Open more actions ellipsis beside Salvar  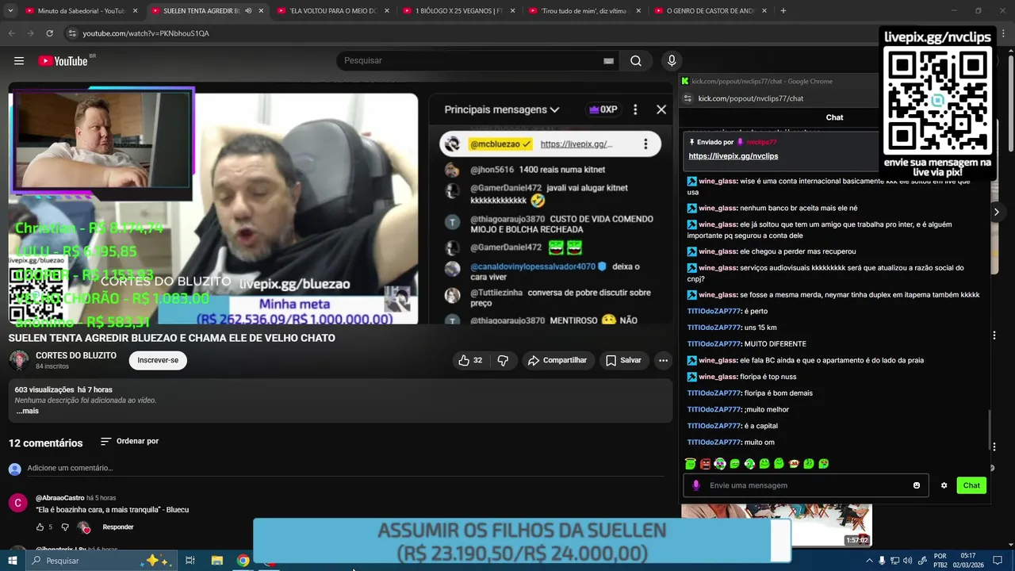(x=663, y=360)
